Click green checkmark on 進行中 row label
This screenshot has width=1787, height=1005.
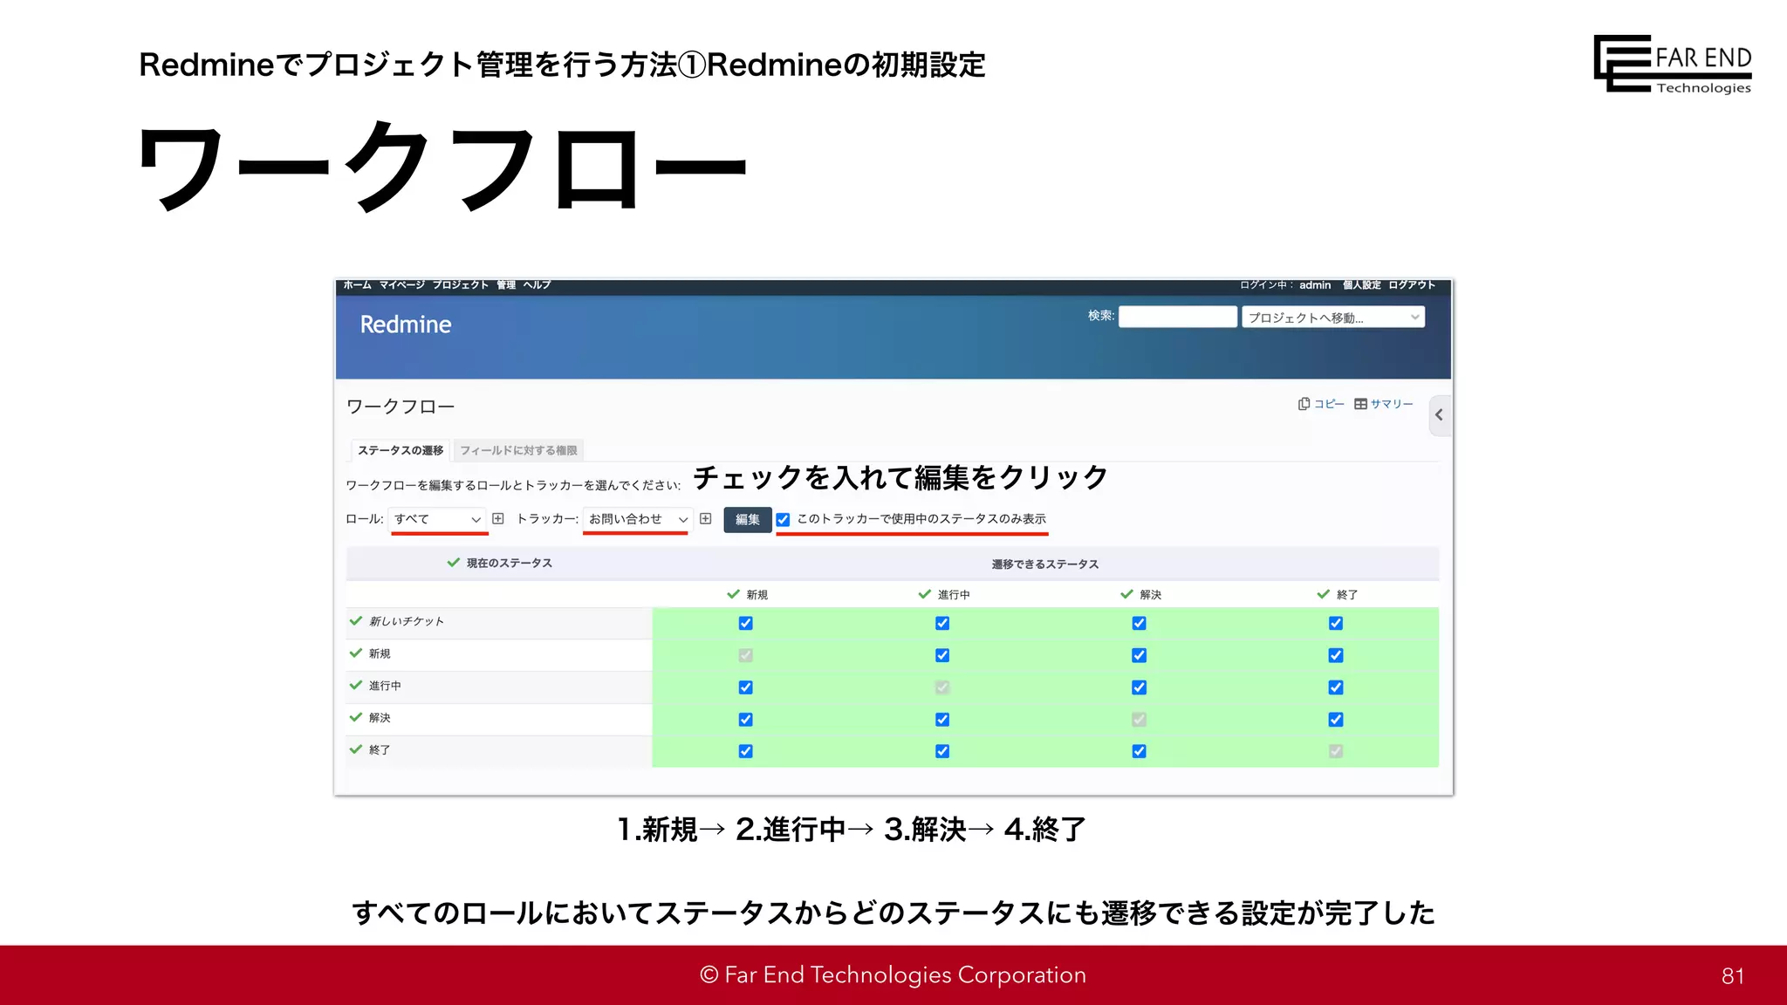(x=356, y=686)
